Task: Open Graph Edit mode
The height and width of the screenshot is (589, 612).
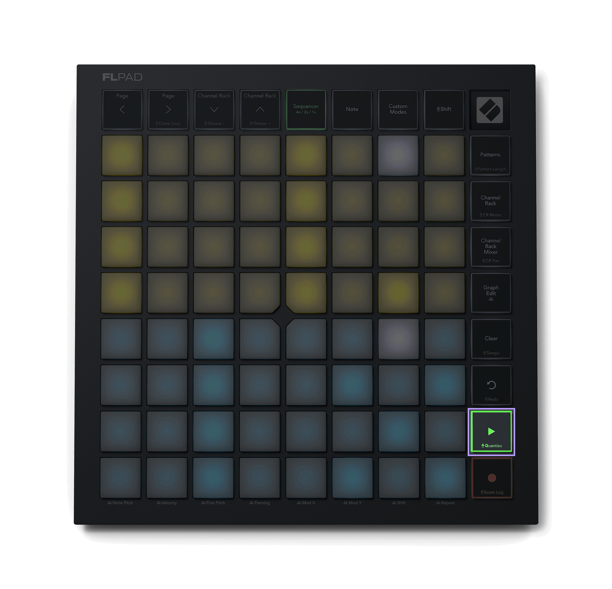Action: point(491,293)
